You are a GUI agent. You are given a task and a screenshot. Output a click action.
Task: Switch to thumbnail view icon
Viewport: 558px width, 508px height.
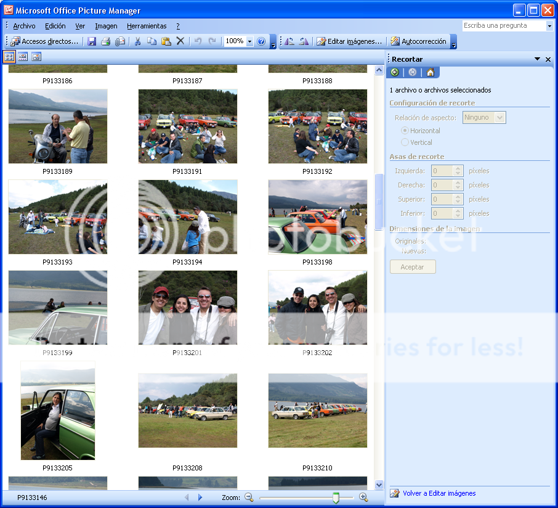point(9,57)
